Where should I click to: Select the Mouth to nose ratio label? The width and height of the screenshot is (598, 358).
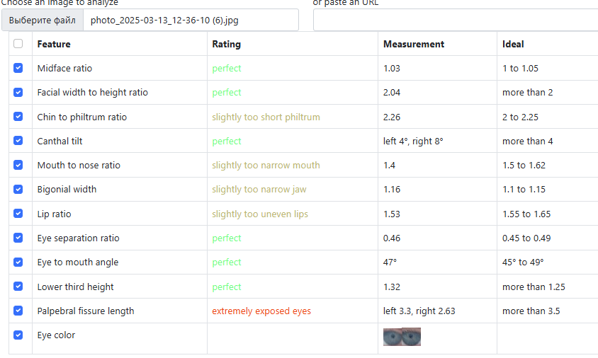pos(79,166)
